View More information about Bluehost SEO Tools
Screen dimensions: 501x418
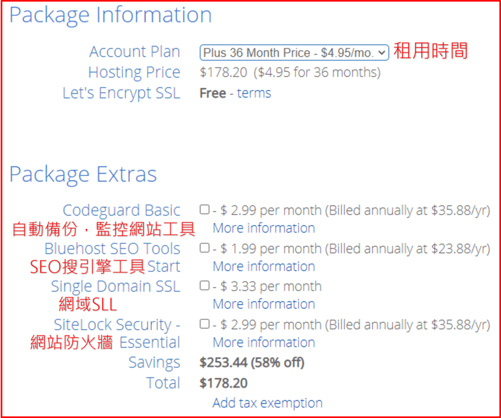(264, 266)
